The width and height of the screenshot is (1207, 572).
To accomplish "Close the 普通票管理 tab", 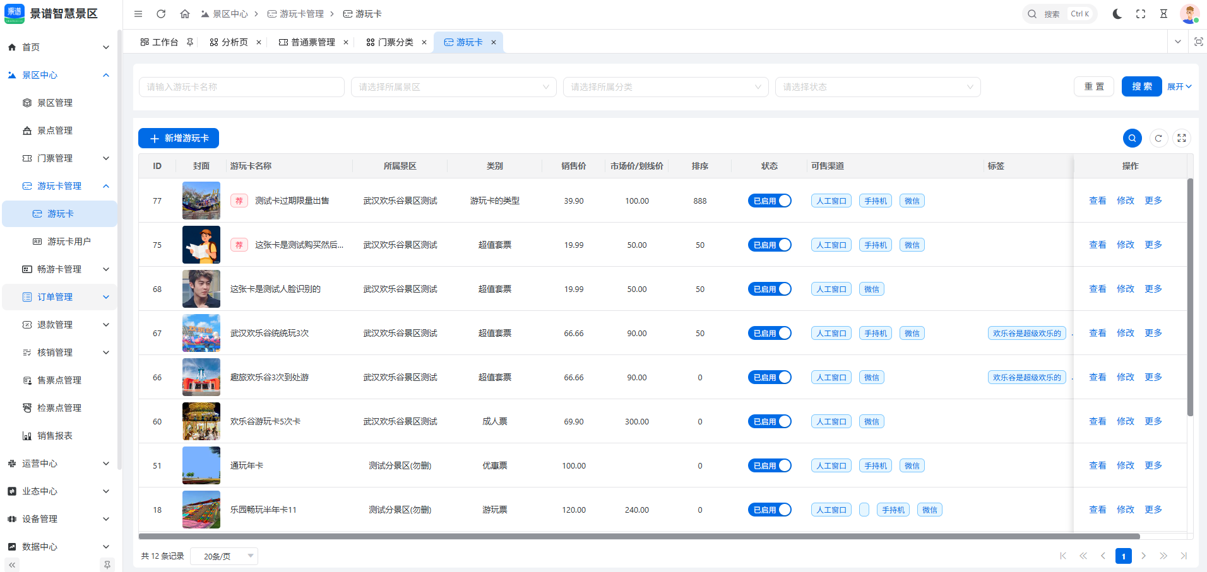I will [x=346, y=42].
